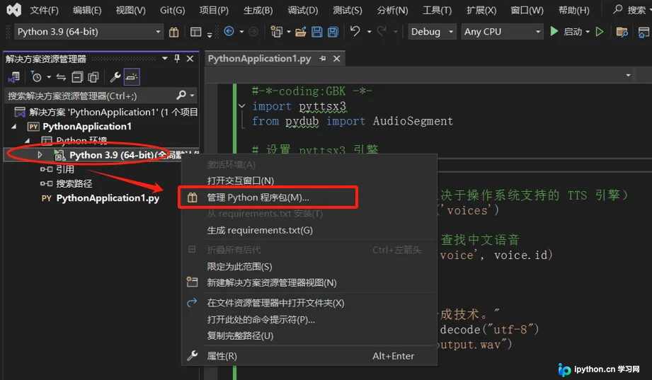Open the 编辑(E) menu
This screenshot has width=652, height=380.
87,11
